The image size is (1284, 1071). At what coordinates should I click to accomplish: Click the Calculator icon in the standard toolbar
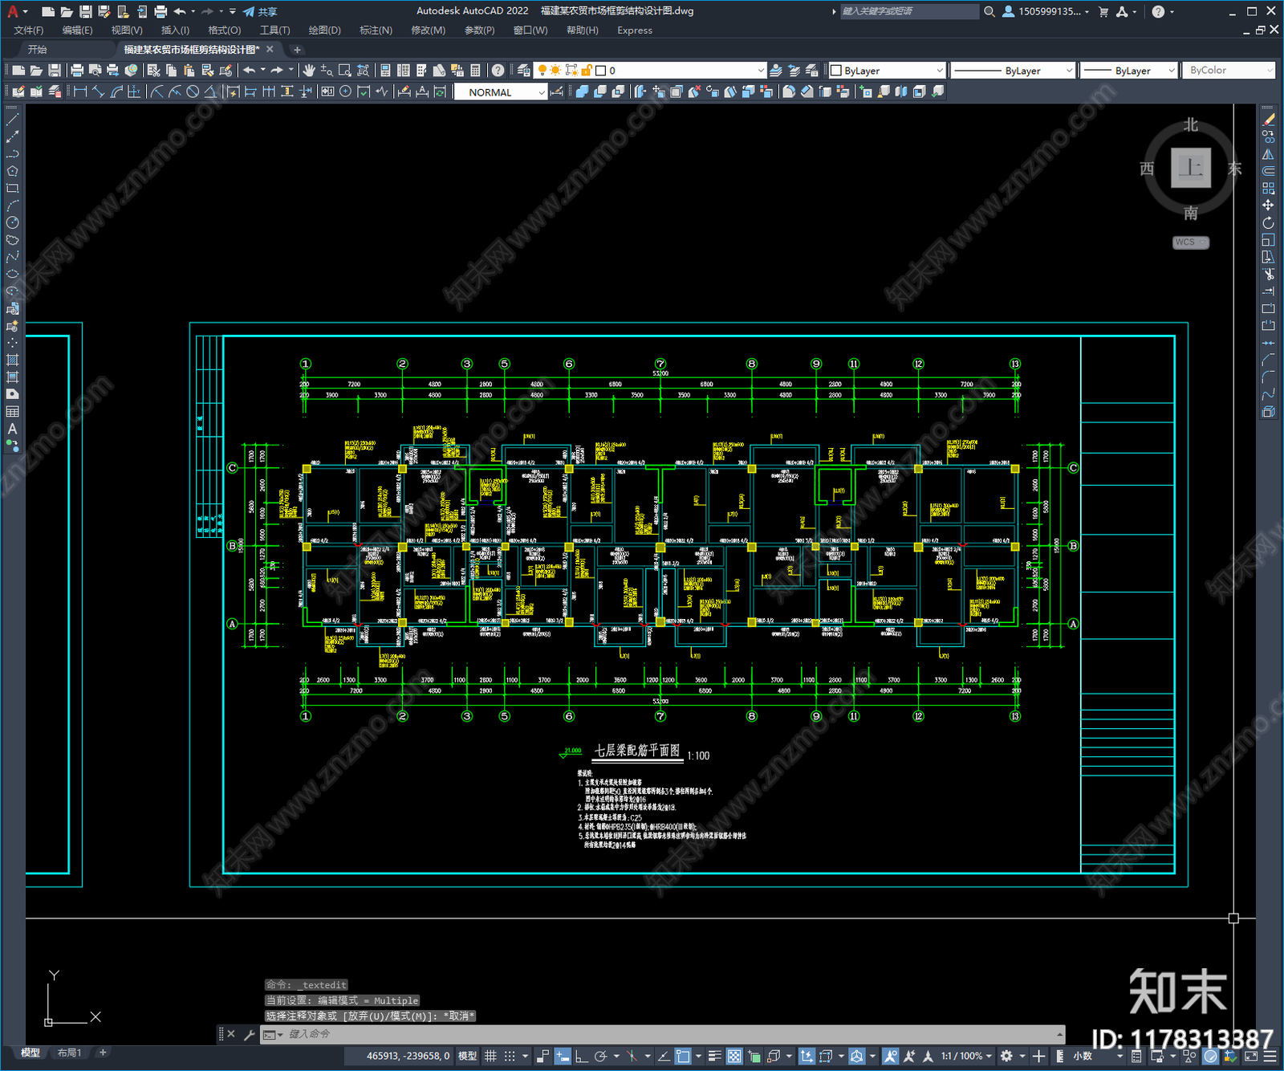[x=475, y=71]
